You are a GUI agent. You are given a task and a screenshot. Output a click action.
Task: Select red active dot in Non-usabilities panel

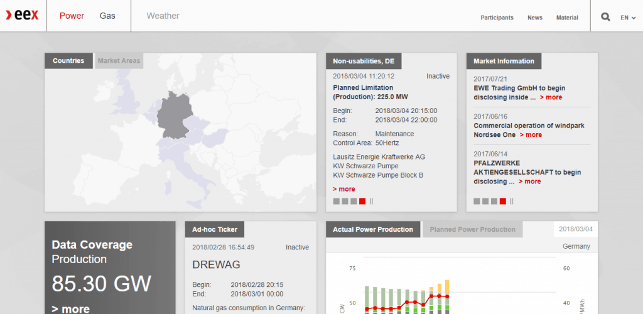click(x=362, y=201)
